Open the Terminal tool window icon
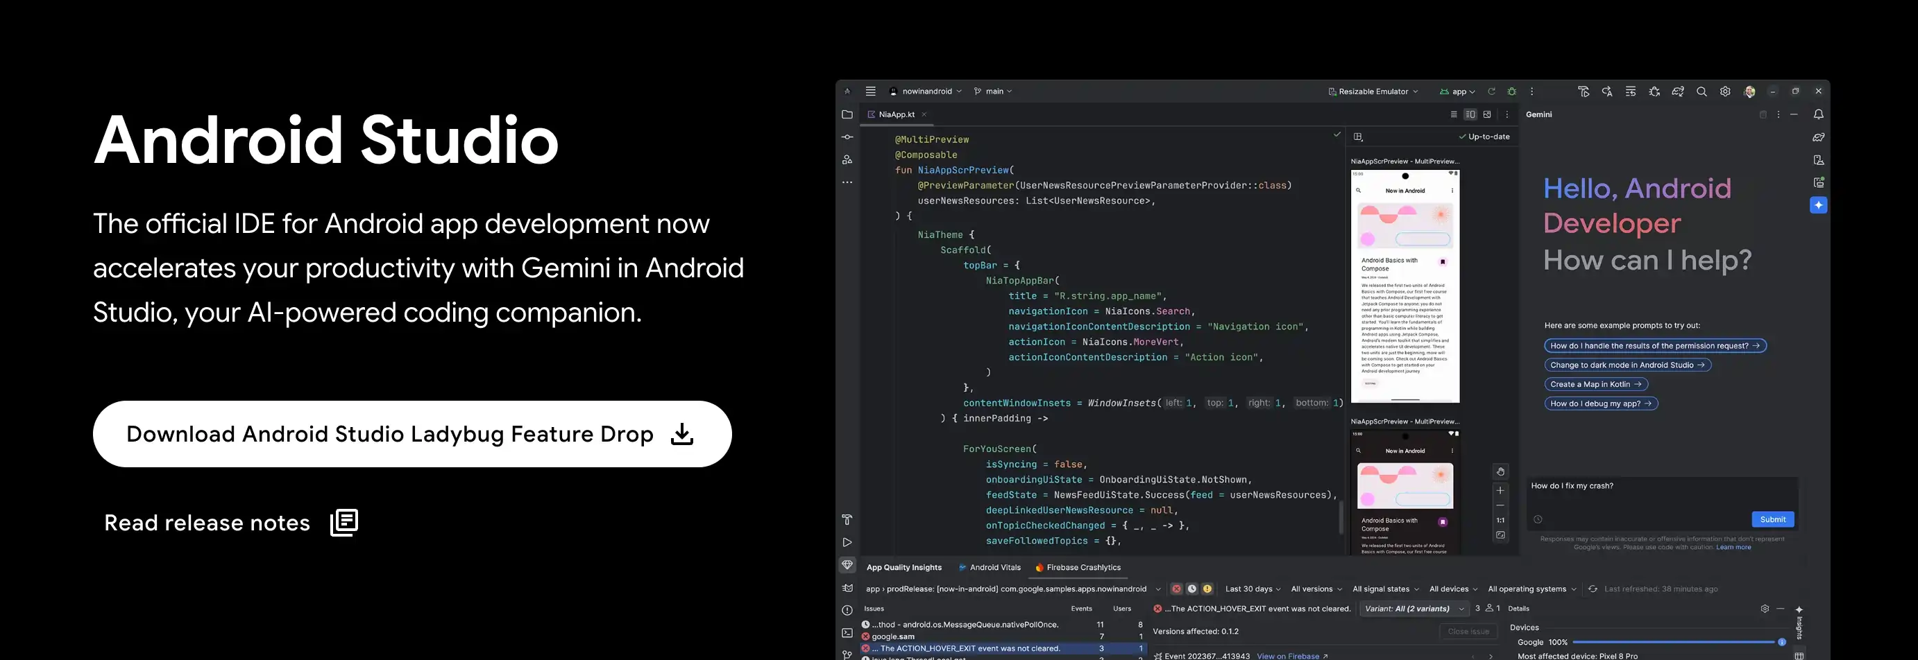Viewport: 1918px width, 660px height. [x=847, y=633]
